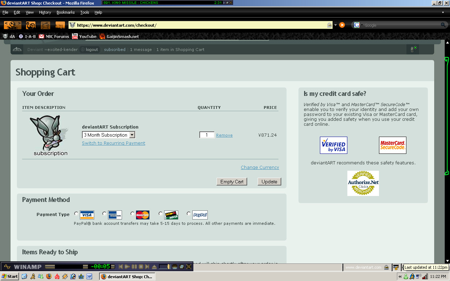Click the Jack Skellington back/forward navigation button
This screenshot has width=450, height=281.
[x=13, y=25]
